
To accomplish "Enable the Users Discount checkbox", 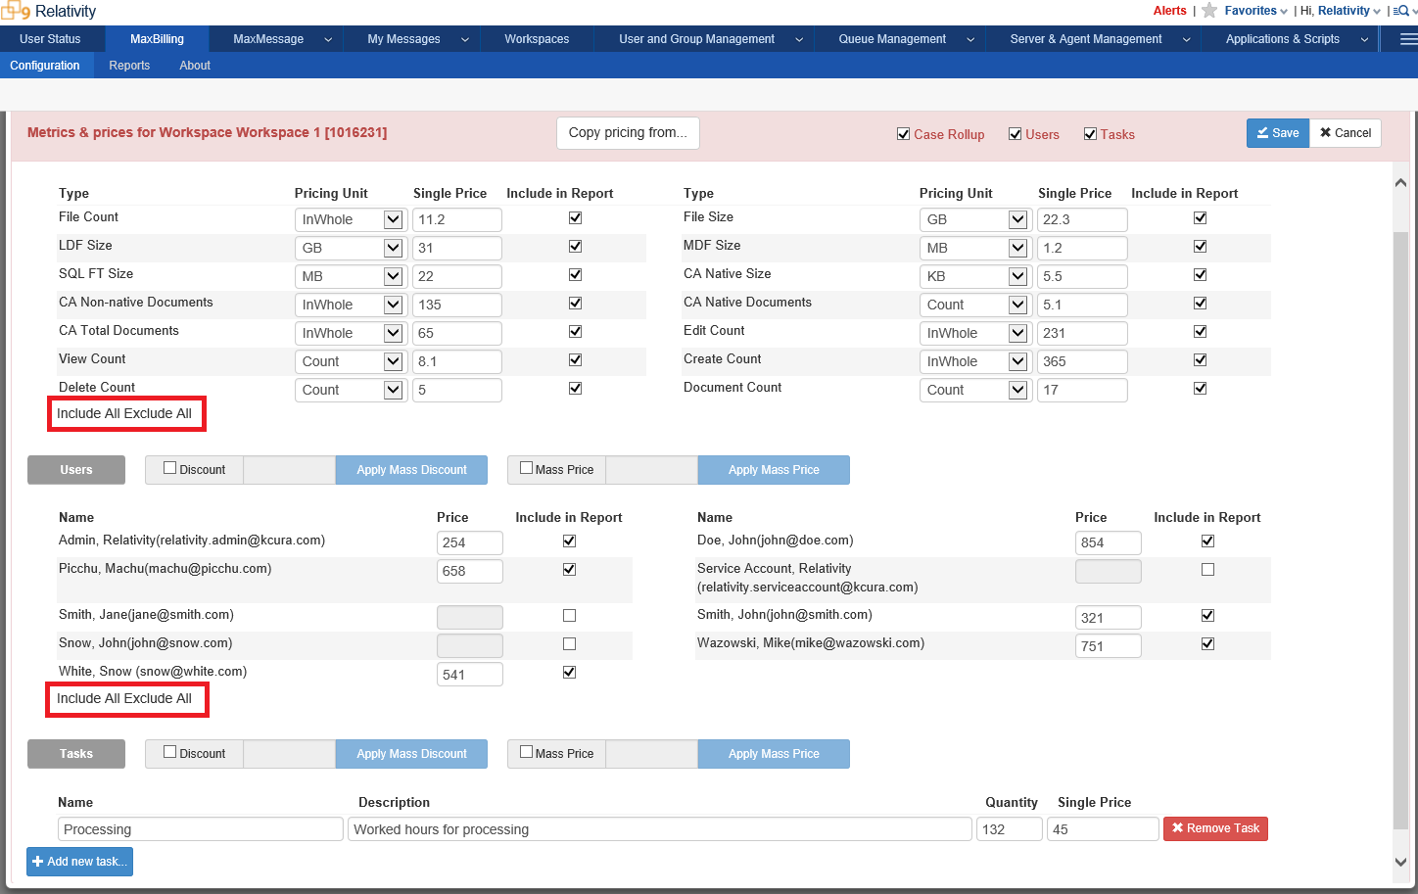I will [169, 468].
